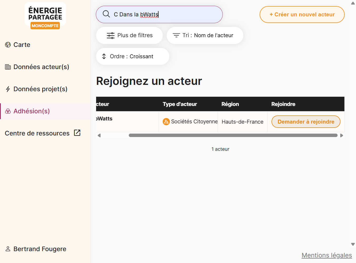Image resolution: width=356 pixels, height=263 pixels.
Task: Click the lightning bolt icon for projects
Action: tap(8, 89)
